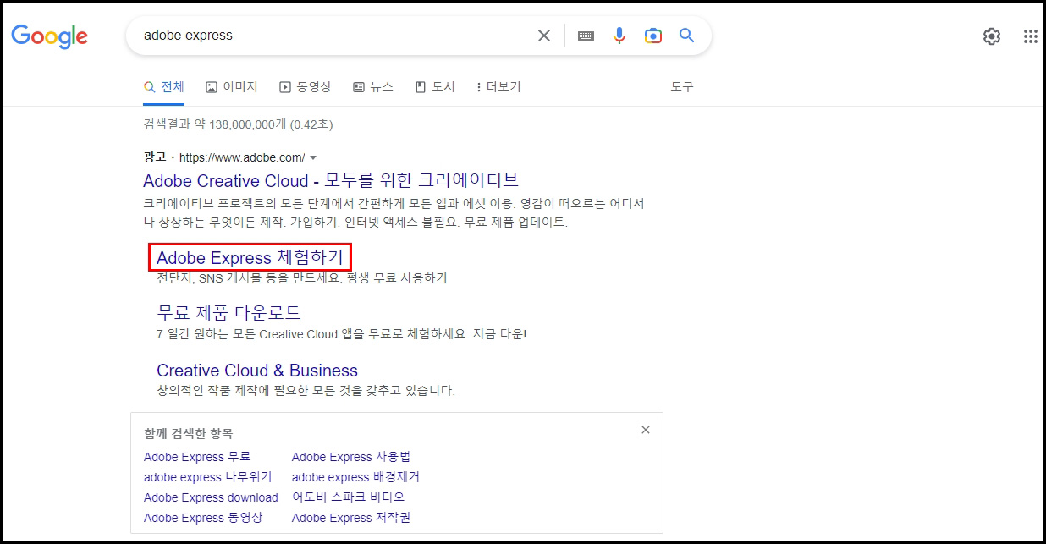Select the 전체 tab
Viewport: 1046px width, 544px height.
(164, 87)
